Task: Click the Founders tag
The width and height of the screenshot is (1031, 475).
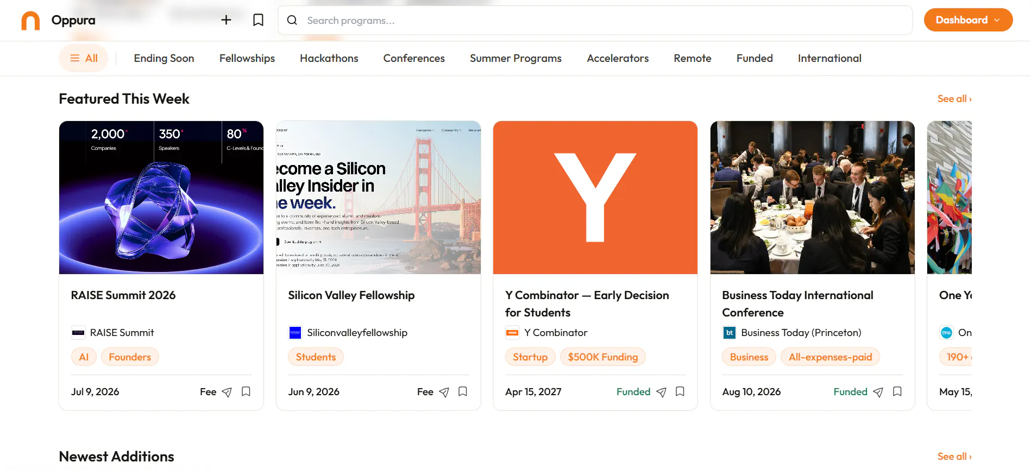Action: click(x=130, y=357)
